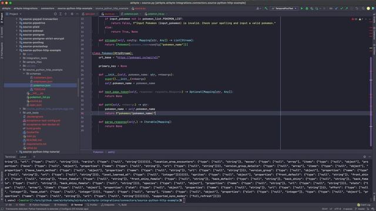Viewport: 376px width, 211px height.
Task: Expand source-python-http-tutorial folder
Action: tap(17, 152)
